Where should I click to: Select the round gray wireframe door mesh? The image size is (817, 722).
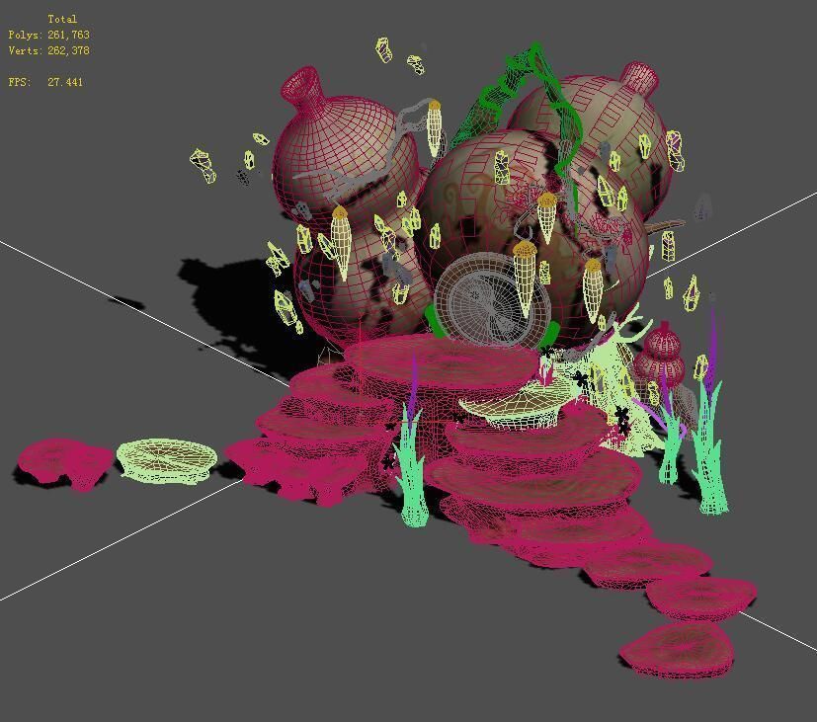[492, 300]
